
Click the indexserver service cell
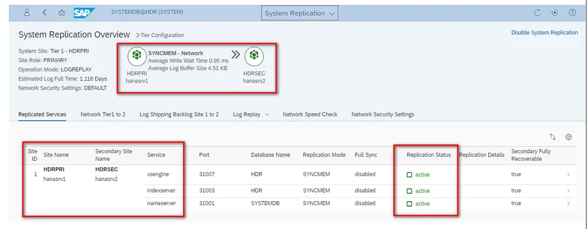coord(161,191)
